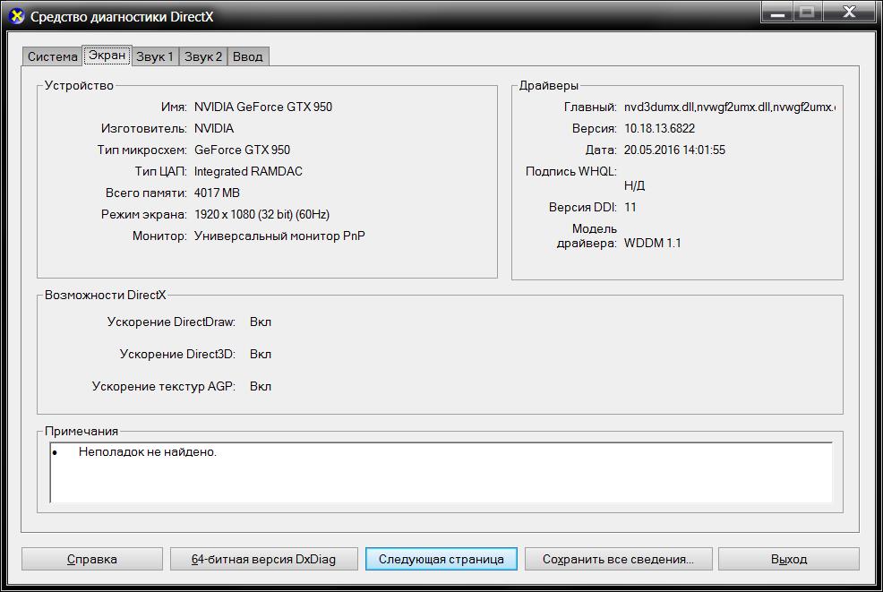Close the DirectX diagnostic window

849,12
